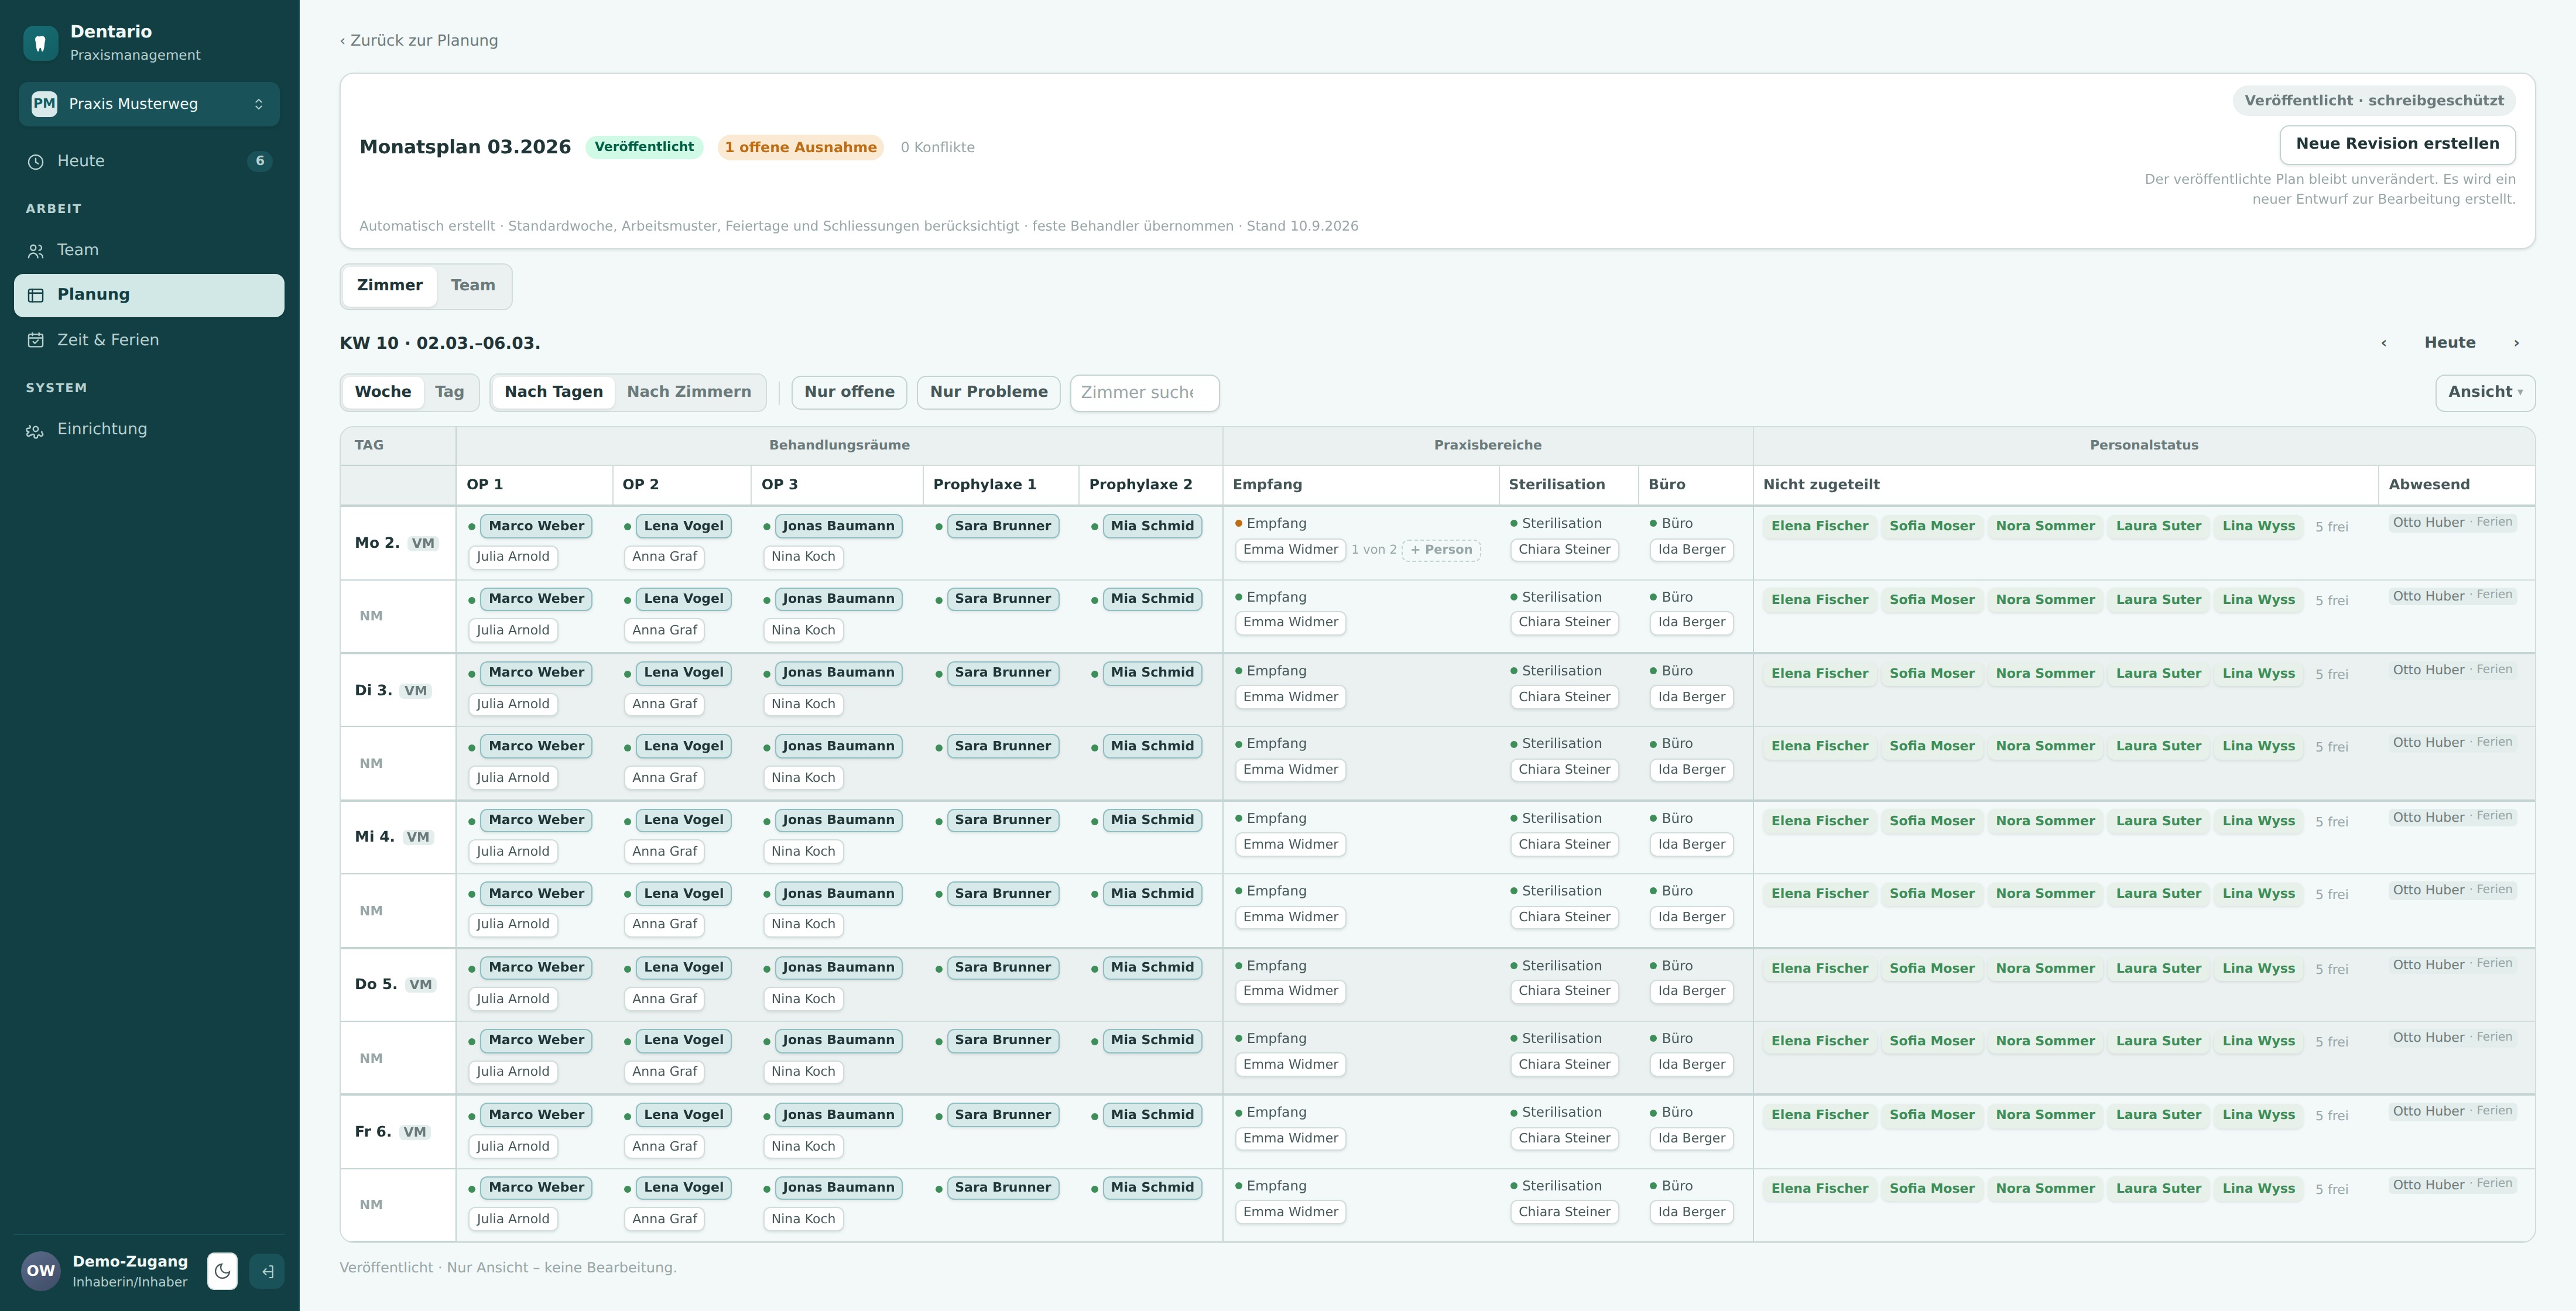Click the Dentario tooth logo icon
This screenshot has width=2576, height=1311.
point(41,43)
